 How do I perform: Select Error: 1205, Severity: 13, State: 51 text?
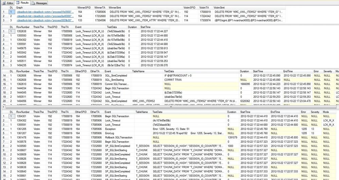(189, 129)
